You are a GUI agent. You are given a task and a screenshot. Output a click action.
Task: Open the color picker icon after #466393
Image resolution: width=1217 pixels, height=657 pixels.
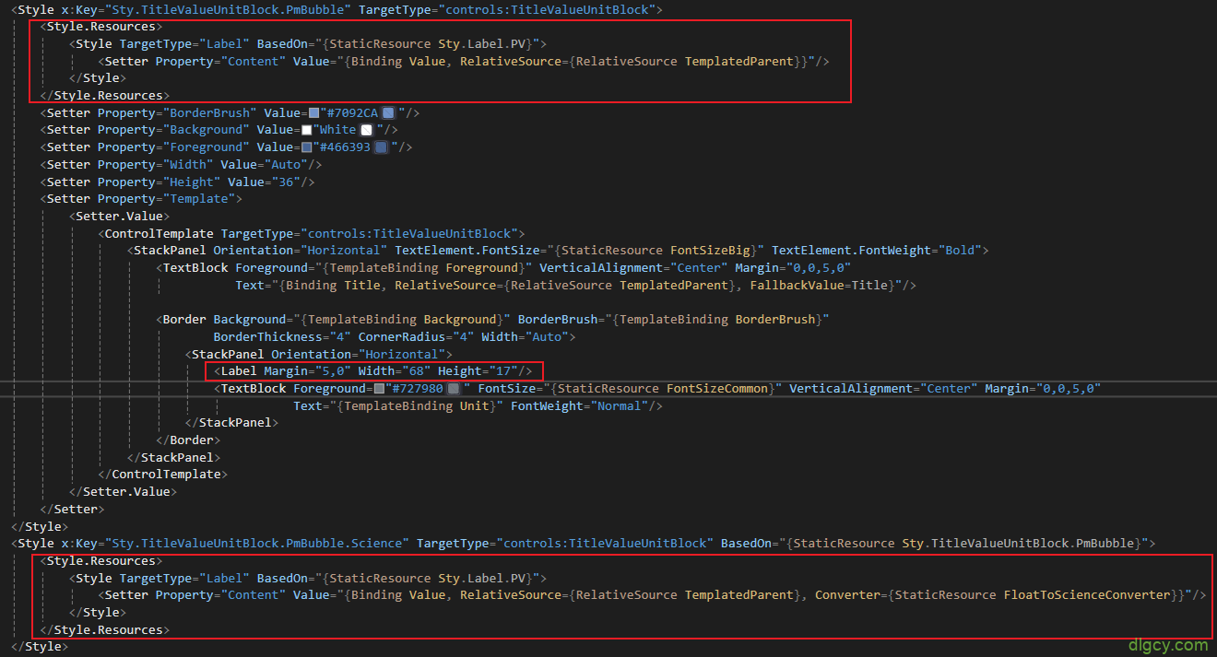[x=381, y=147]
